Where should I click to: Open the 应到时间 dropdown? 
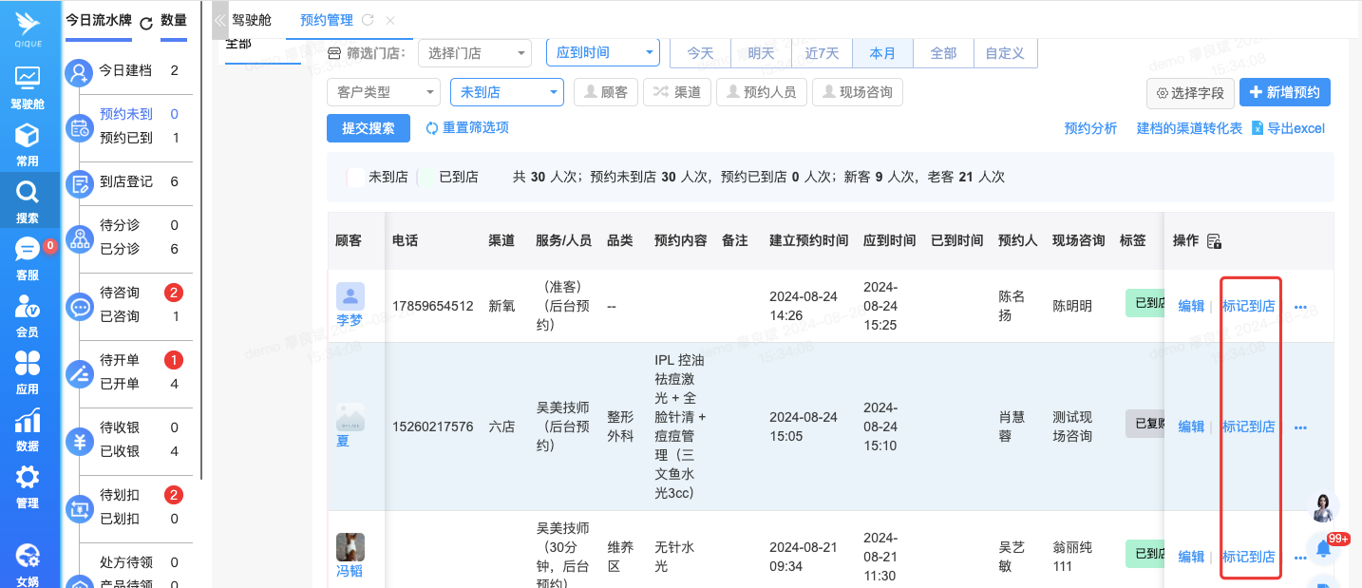click(602, 53)
